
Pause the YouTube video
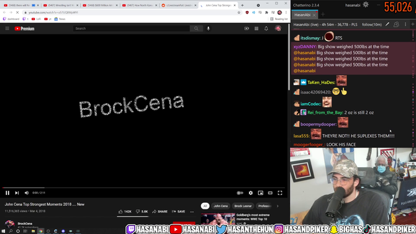click(x=7, y=193)
